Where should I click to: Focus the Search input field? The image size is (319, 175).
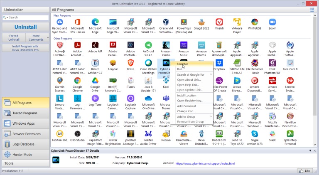pos(29,17)
